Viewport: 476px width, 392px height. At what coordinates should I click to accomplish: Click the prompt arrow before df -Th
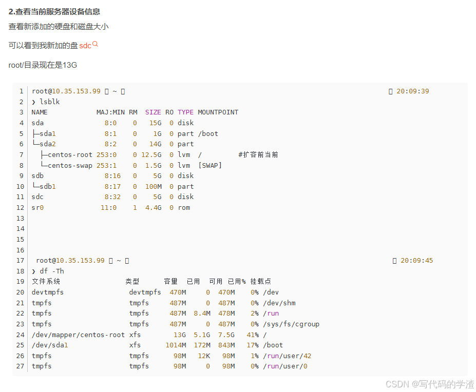34,271
